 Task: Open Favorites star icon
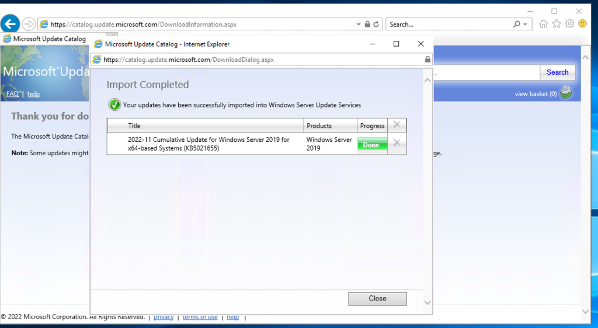pyautogui.click(x=557, y=24)
